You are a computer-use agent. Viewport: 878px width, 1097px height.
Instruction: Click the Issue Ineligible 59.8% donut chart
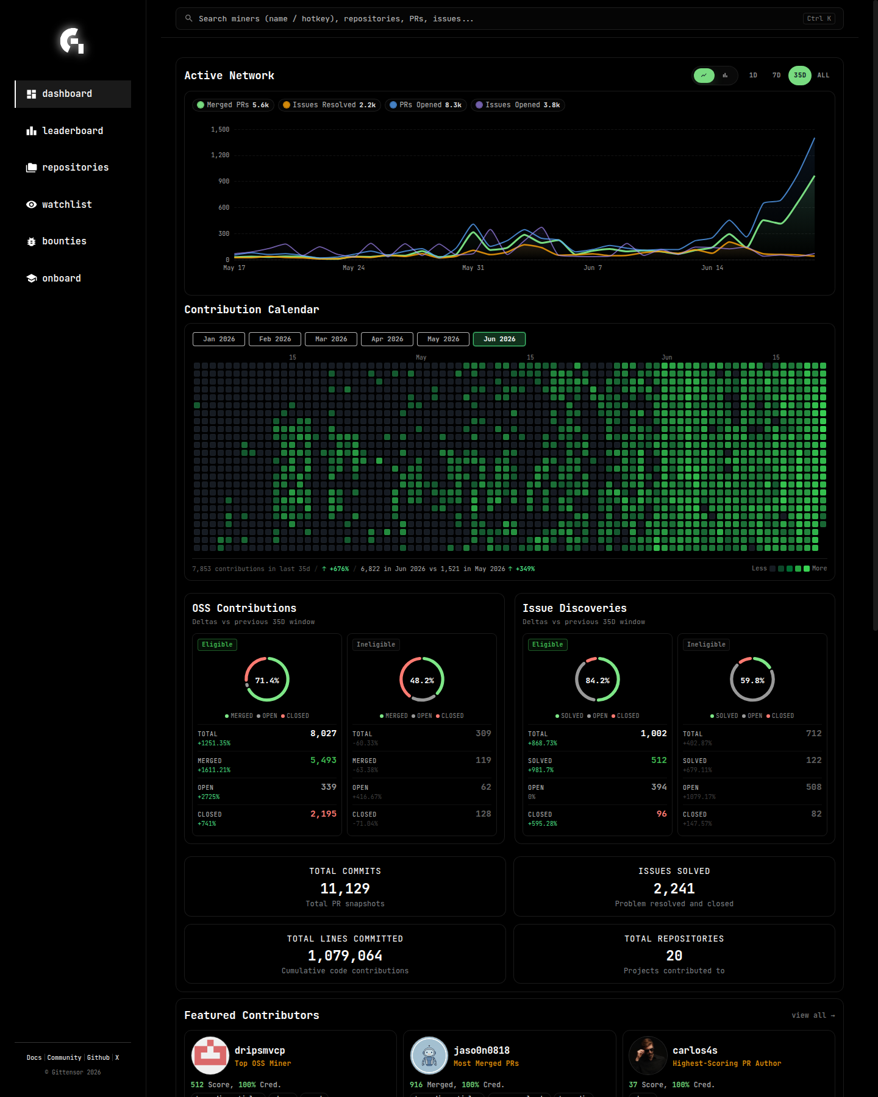pyautogui.click(x=752, y=680)
